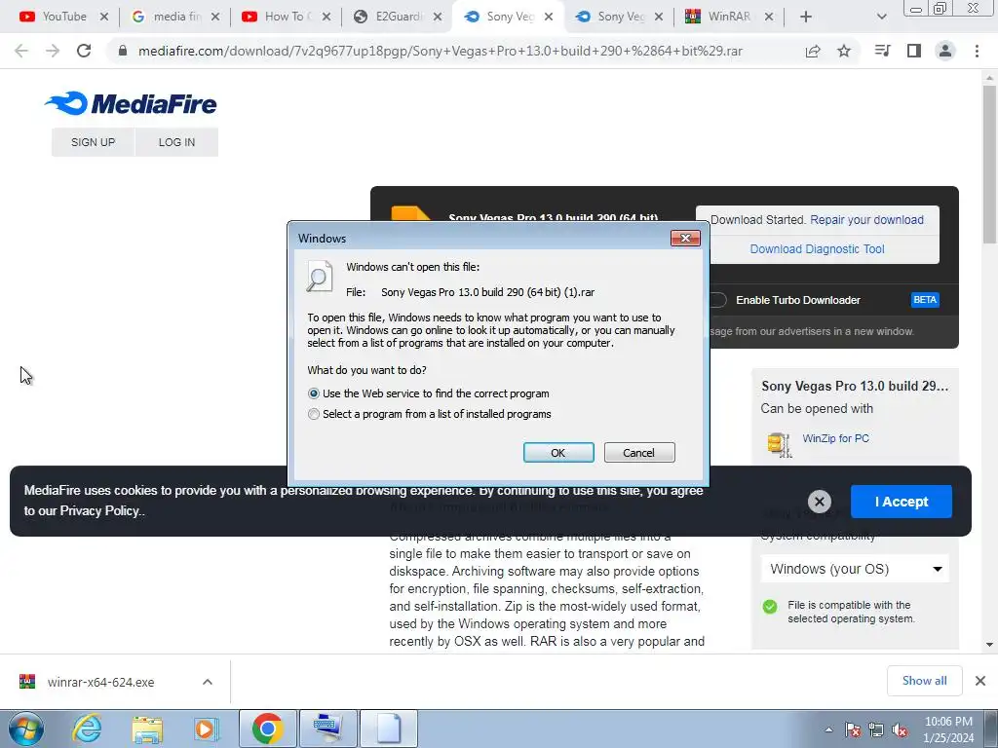Expand the Windows (your OS) dropdown
Viewport: 998px width, 748px height.
[x=855, y=569]
